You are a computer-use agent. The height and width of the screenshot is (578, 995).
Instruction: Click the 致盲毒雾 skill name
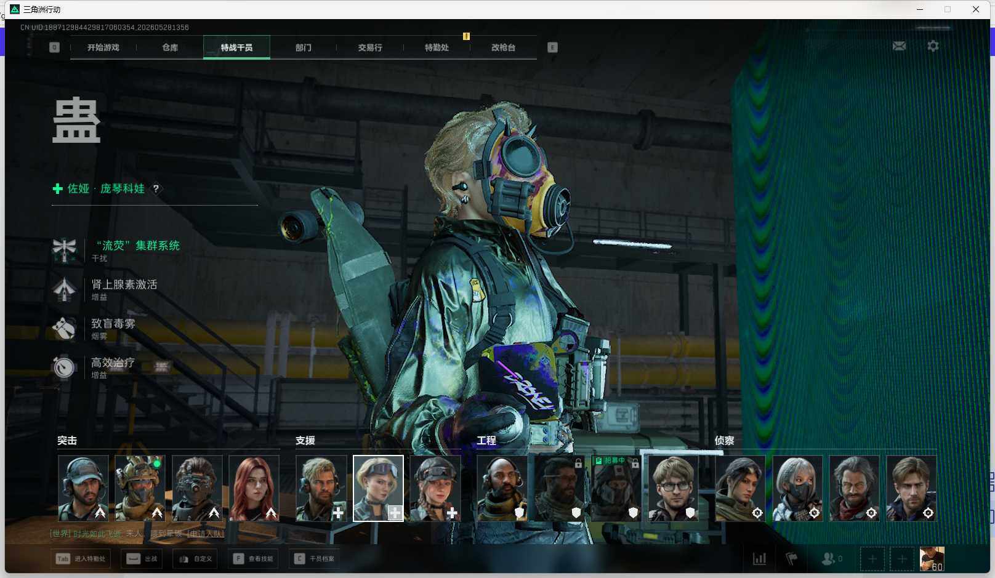click(113, 323)
